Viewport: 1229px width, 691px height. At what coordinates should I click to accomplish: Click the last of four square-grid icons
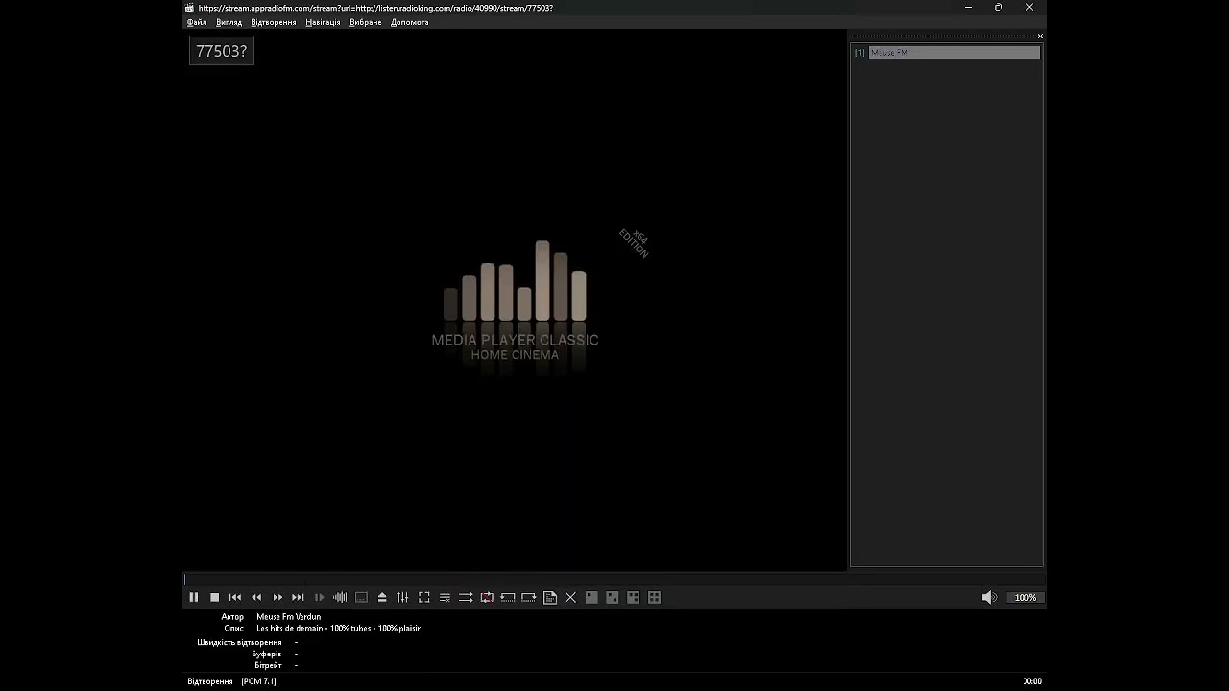coord(654,597)
